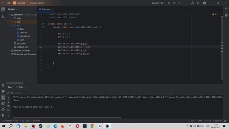229x129 pixels.
Task: Collapse the untitled1 root folder
Action: (9, 15)
